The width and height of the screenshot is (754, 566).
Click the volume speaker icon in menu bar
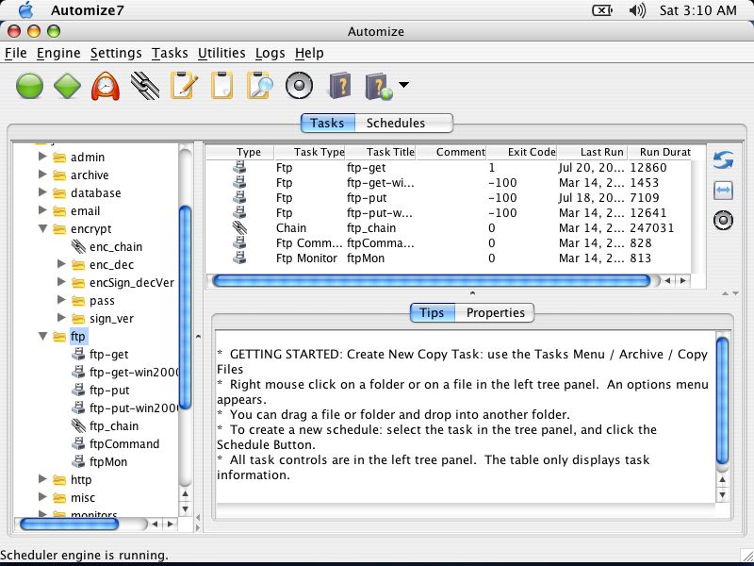click(637, 10)
